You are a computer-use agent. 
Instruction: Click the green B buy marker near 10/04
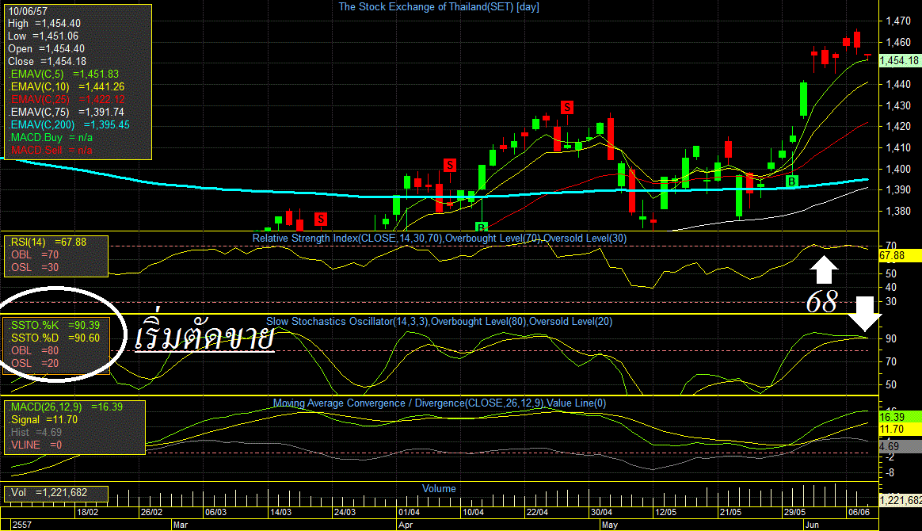482,227
